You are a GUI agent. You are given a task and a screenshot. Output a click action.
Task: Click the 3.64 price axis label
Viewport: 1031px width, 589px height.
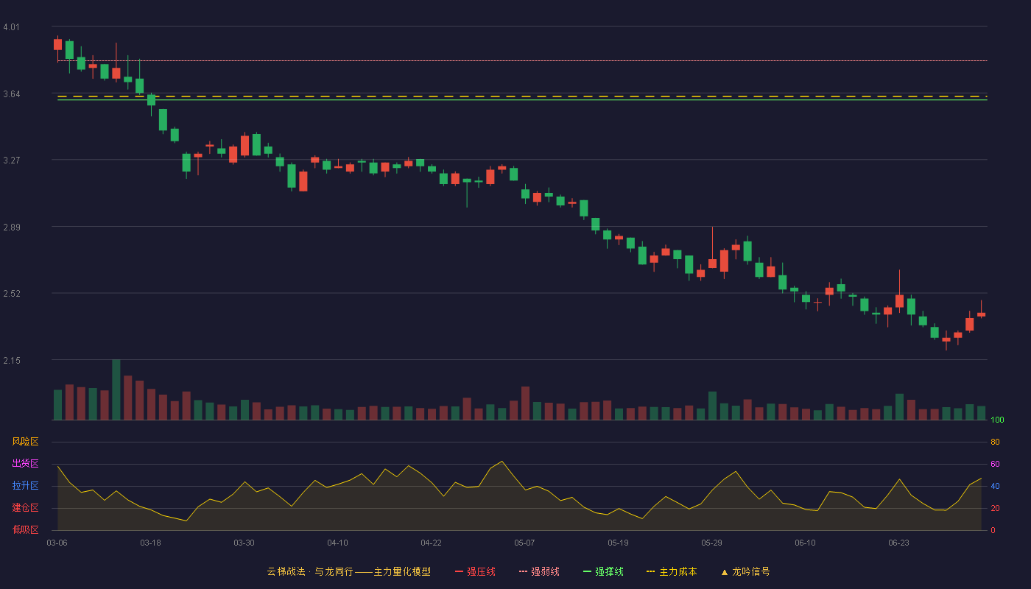[x=11, y=94]
